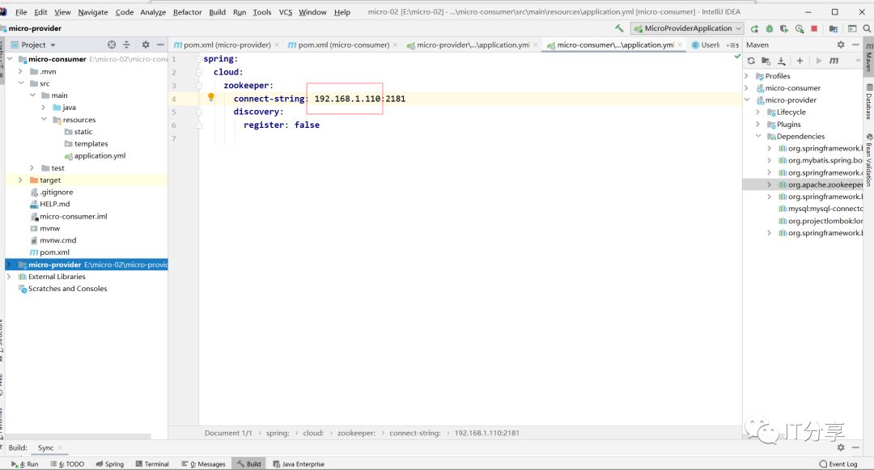Image resolution: width=874 pixels, height=470 pixels.
Task: Close the micro-consumer application.yml tab
Action: tap(680, 45)
